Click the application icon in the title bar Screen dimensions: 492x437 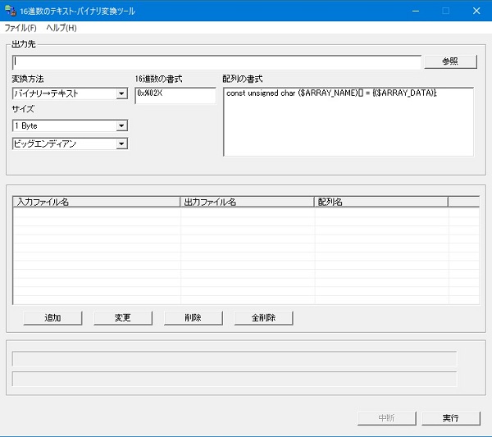11,11
